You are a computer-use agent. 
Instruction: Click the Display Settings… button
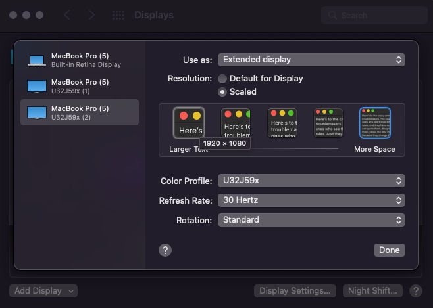click(x=295, y=291)
